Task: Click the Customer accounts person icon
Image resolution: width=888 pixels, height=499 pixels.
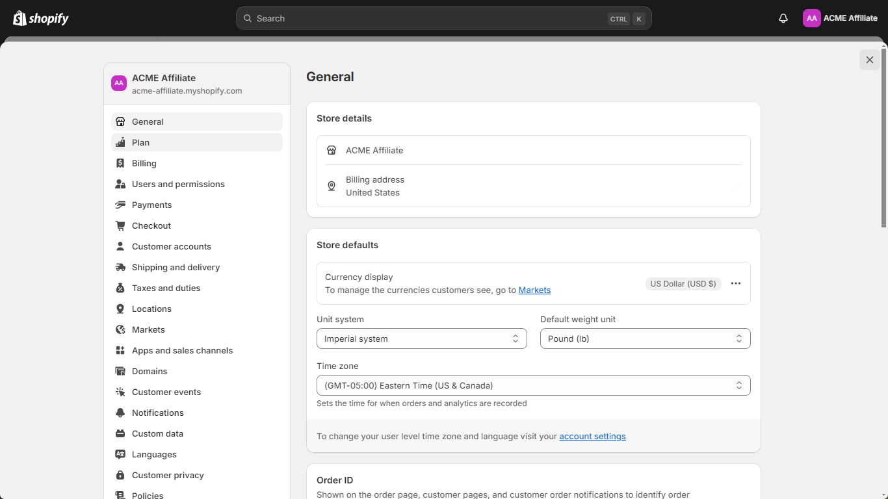Action: click(120, 246)
